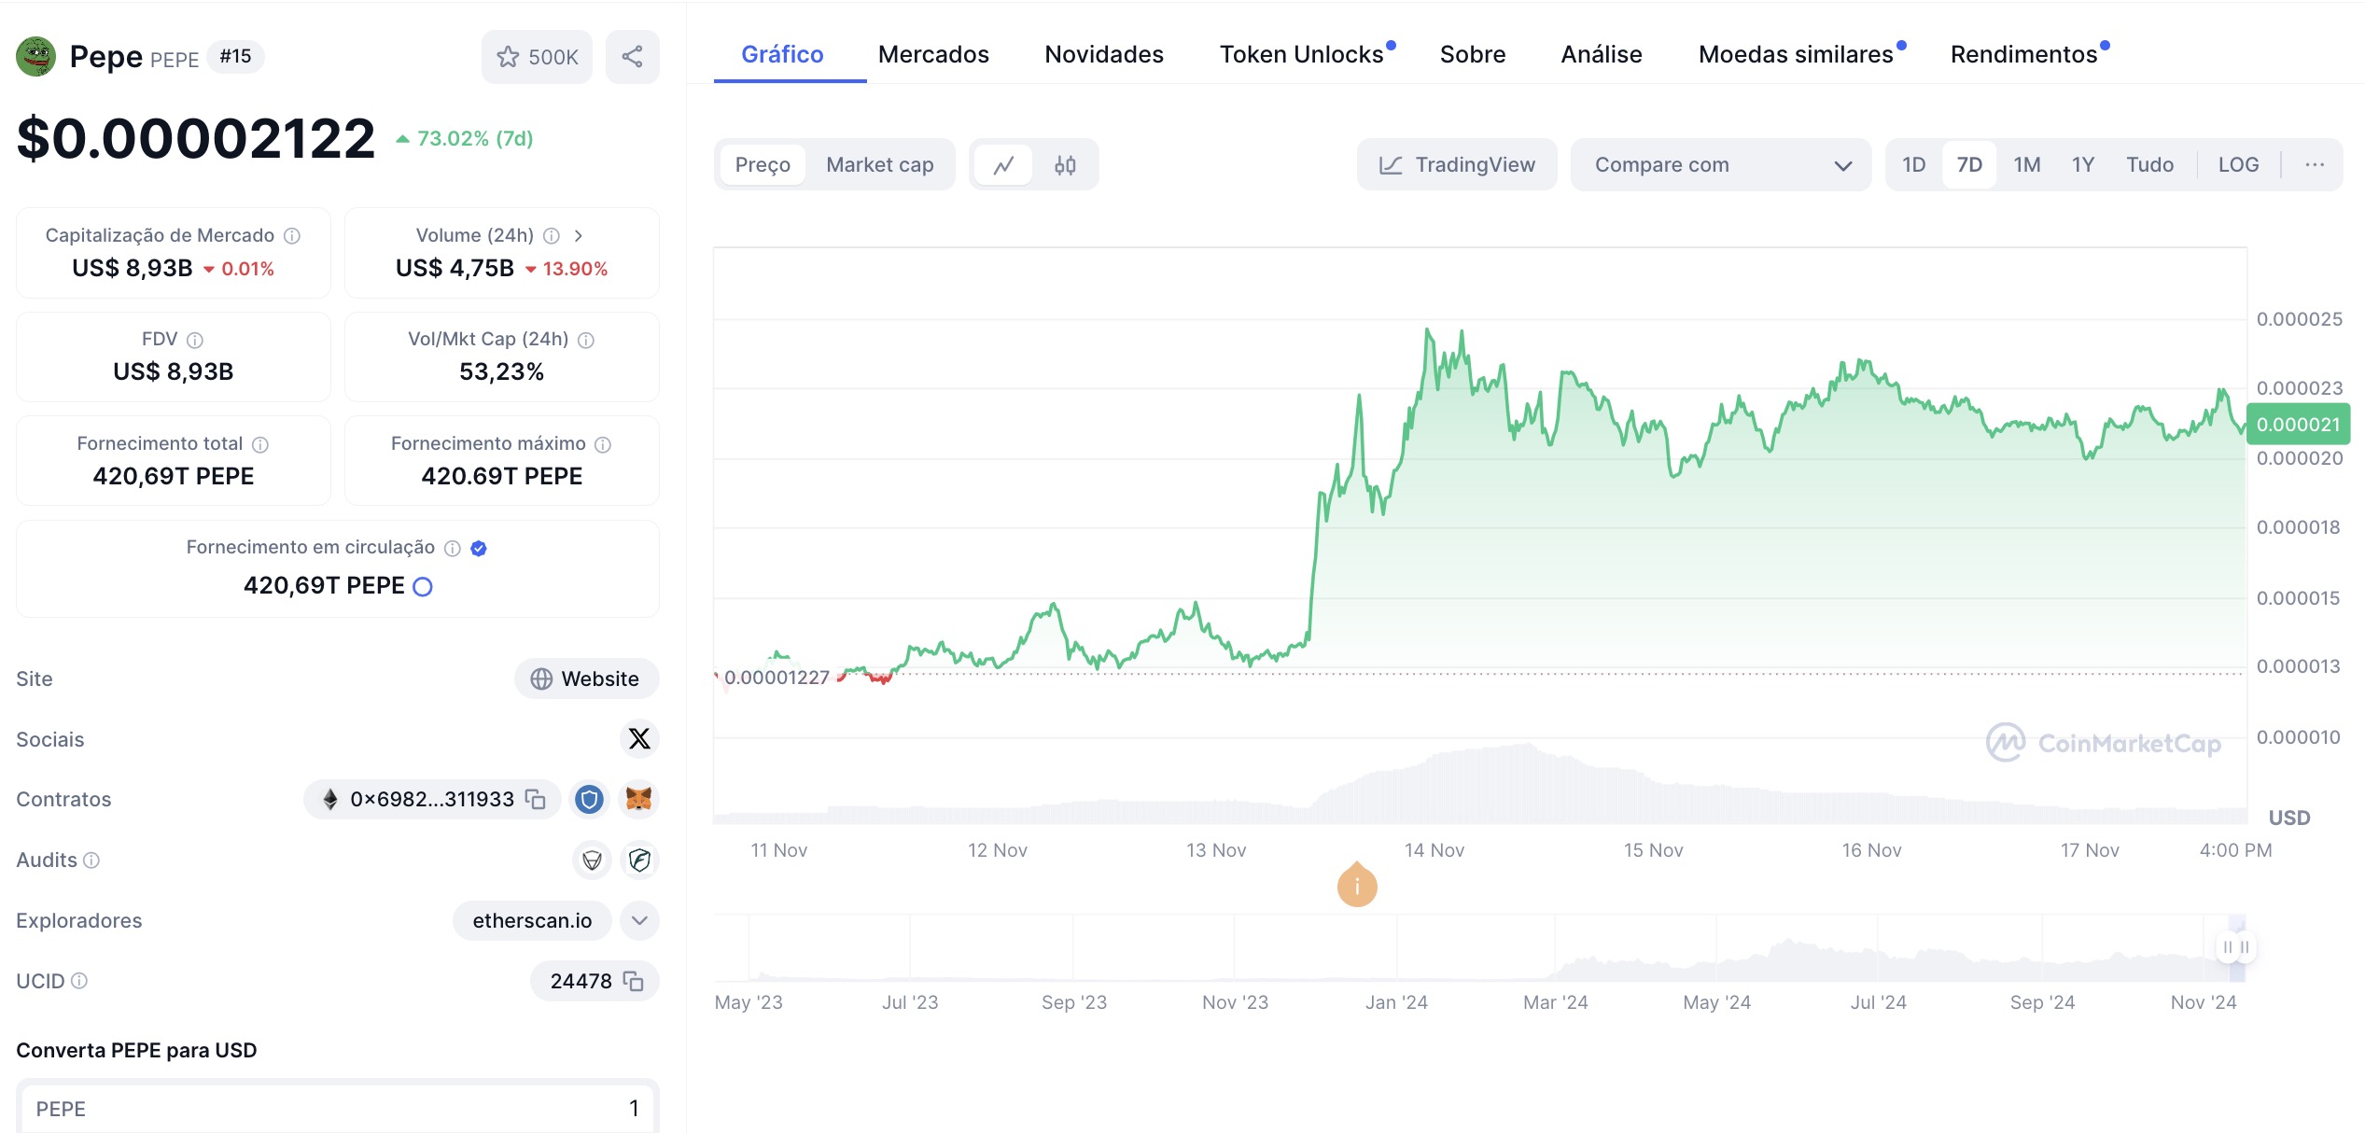Open the Moedas similares tab

(x=1797, y=55)
